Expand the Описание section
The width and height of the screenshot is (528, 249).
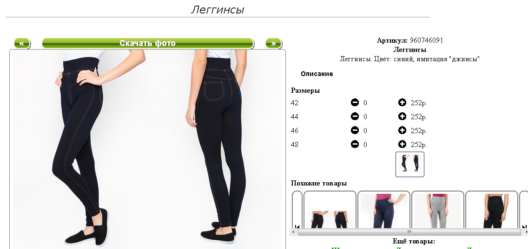[317, 74]
